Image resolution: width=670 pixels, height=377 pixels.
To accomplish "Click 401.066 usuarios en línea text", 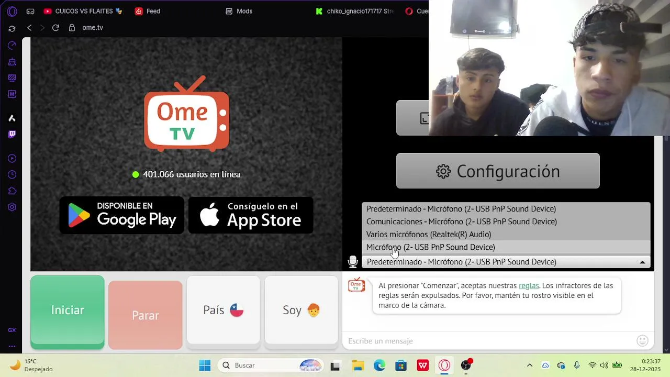I will coord(192,174).
